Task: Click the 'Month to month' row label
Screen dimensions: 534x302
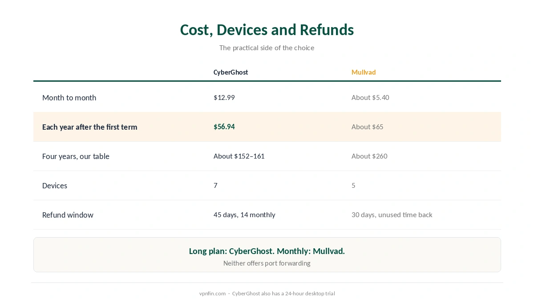Action: (69, 98)
